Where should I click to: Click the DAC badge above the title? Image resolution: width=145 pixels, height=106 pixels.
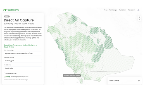click(7, 16)
